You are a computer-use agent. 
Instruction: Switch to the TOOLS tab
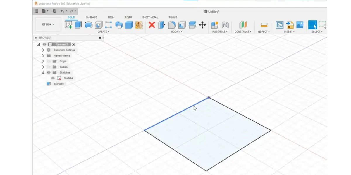click(173, 17)
